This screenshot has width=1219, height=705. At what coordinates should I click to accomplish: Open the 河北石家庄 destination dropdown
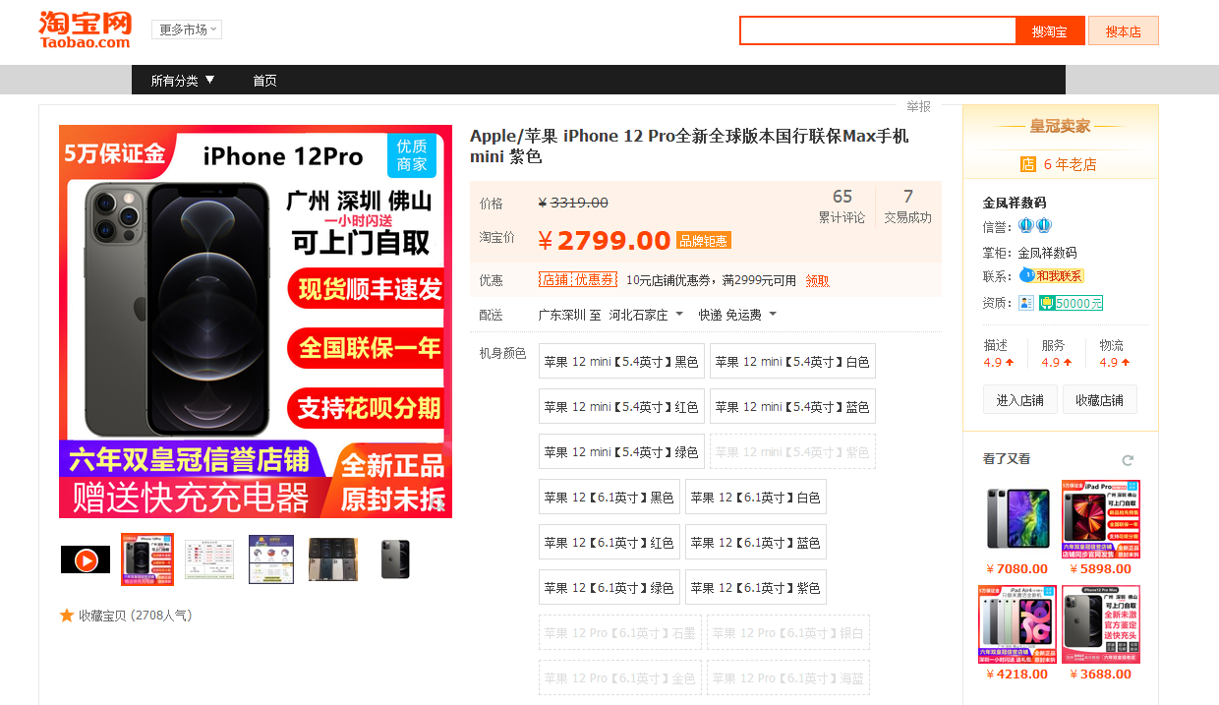coord(646,315)
